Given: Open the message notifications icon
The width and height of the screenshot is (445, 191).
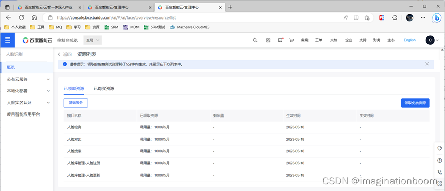Looking at the screenshot, I should point(280,40).
